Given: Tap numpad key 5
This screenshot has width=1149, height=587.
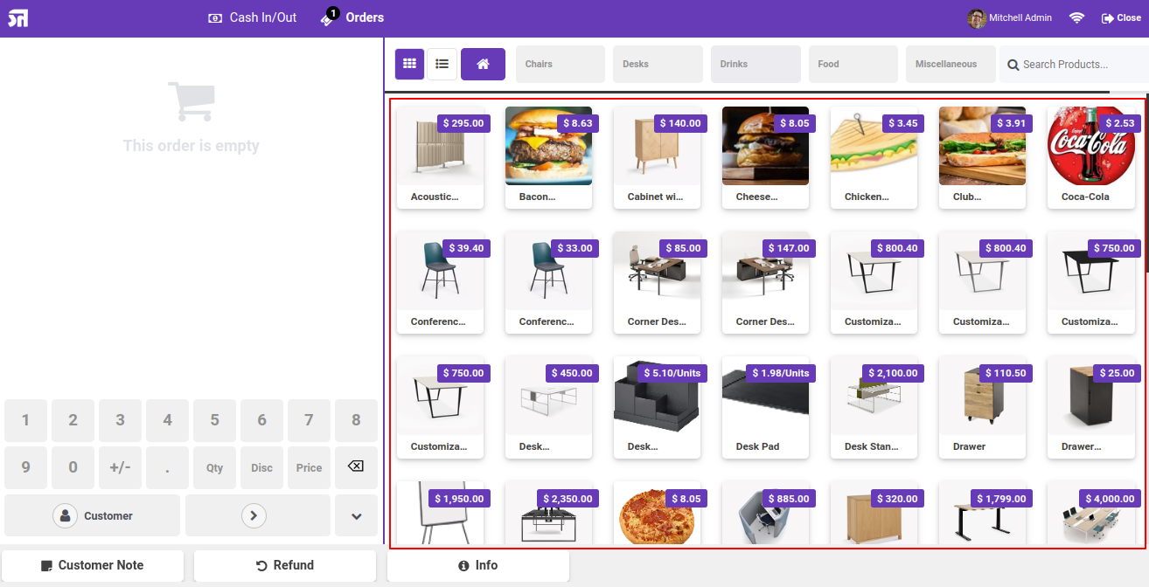Looking at the screenshot, I should tap(215, 421).
